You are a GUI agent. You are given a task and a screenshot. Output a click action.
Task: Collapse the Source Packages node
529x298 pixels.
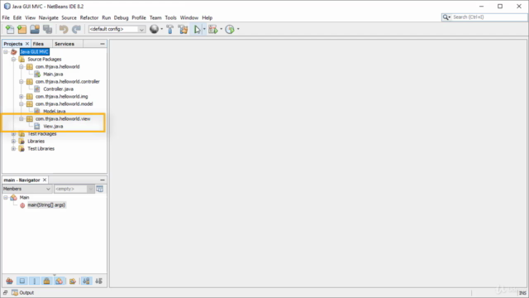click(13, 59)
